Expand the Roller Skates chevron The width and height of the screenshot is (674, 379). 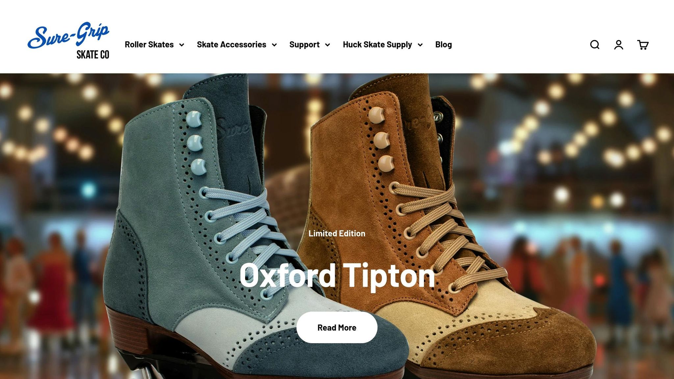181,45
